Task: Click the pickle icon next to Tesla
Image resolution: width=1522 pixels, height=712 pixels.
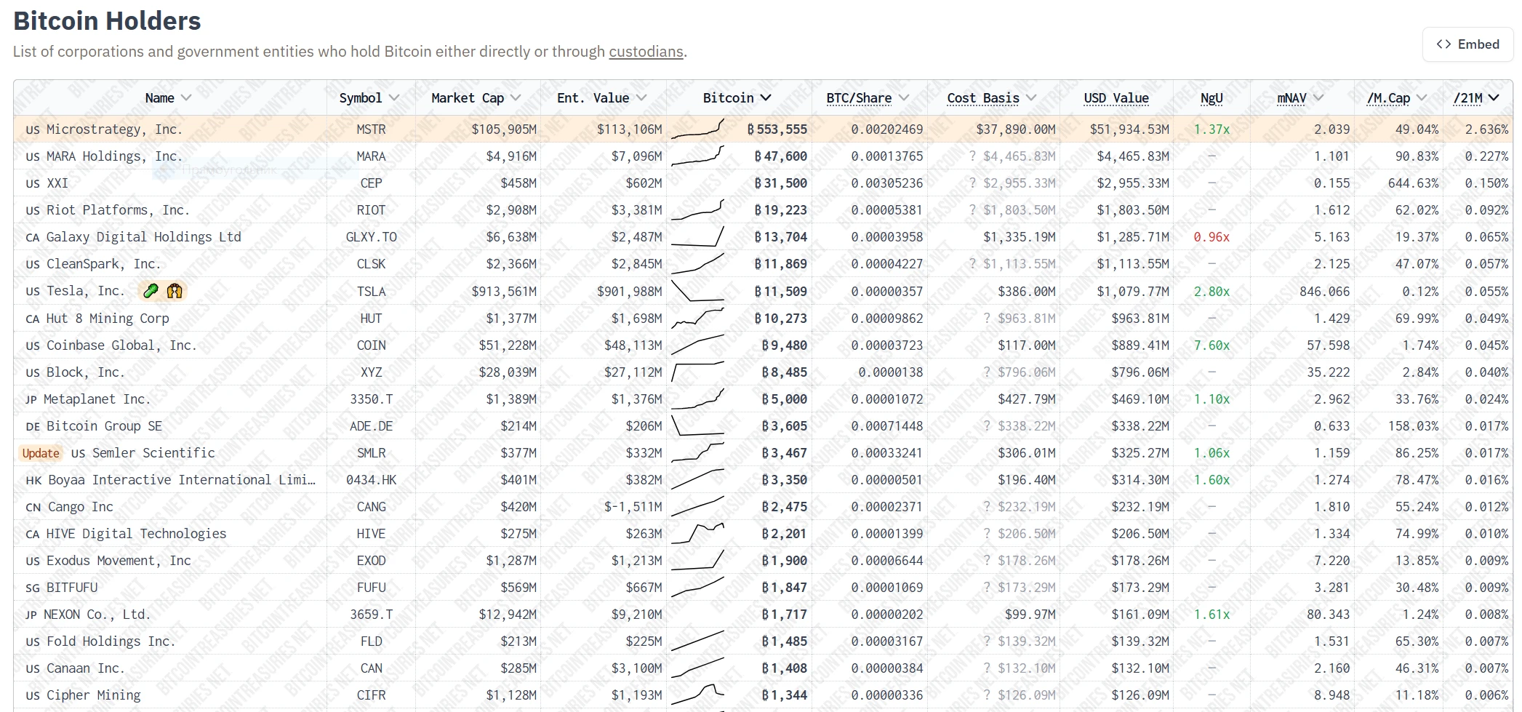Action: pyautogui.click(x=151, y=291)
